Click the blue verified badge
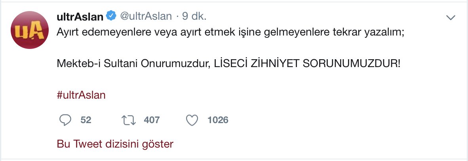 pyautogui.click(x=111, y=16)
